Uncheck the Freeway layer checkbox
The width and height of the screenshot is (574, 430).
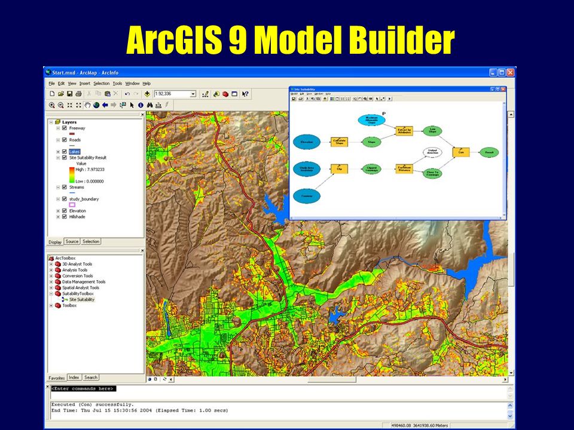[x=65, y=128]
